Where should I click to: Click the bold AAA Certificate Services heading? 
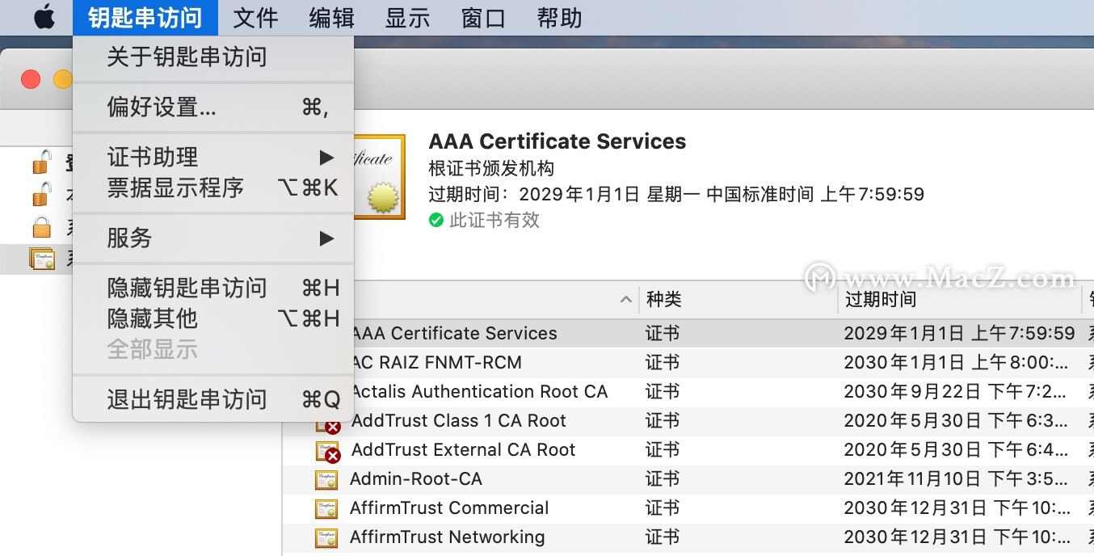pyautogui.click(x=558, y=141)
